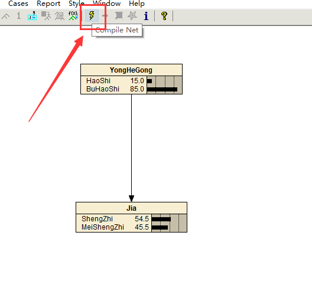
Task: Click the blue info icon in toolbar
Action: tap(146, 16)
